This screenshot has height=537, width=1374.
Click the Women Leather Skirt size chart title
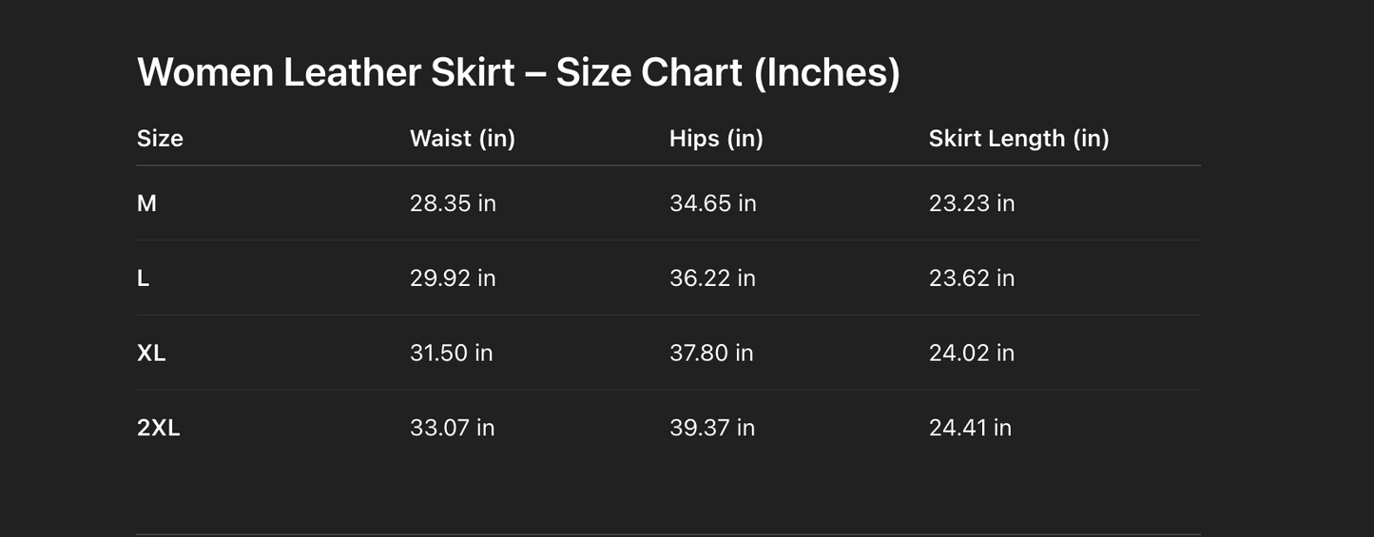(x=518, y=72)
